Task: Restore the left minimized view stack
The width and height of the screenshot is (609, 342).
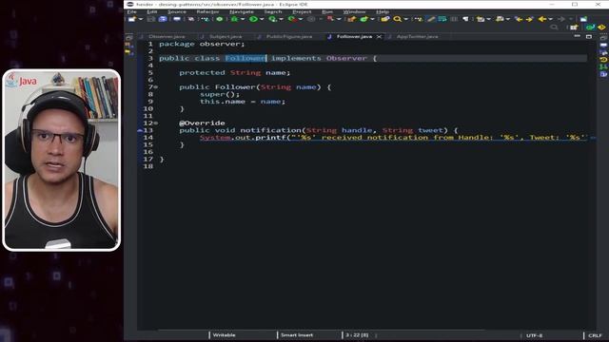Action: click(129, 37)
